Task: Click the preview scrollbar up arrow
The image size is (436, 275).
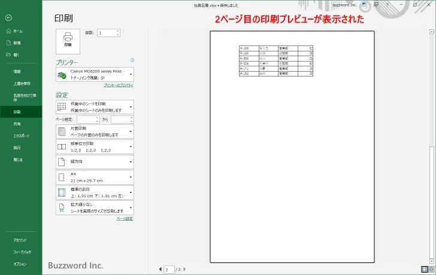Action: coord(432,32)
